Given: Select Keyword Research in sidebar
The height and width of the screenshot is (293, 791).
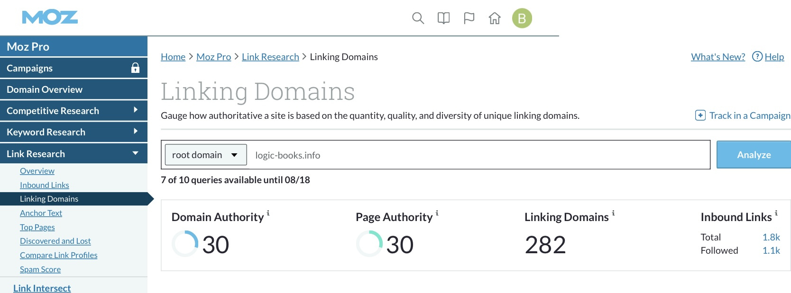Looking at the screenshot, I should click(x=74, y=132).
